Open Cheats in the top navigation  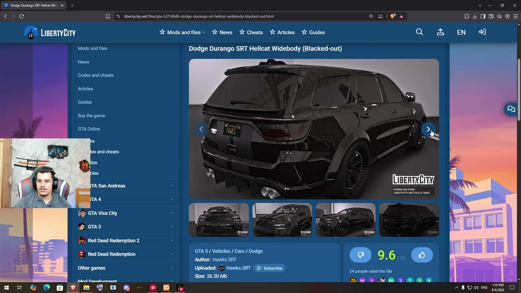[x=251, y=32]
